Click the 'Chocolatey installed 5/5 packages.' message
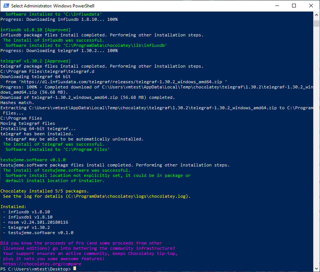320x272 pixels. click(44, 191)
